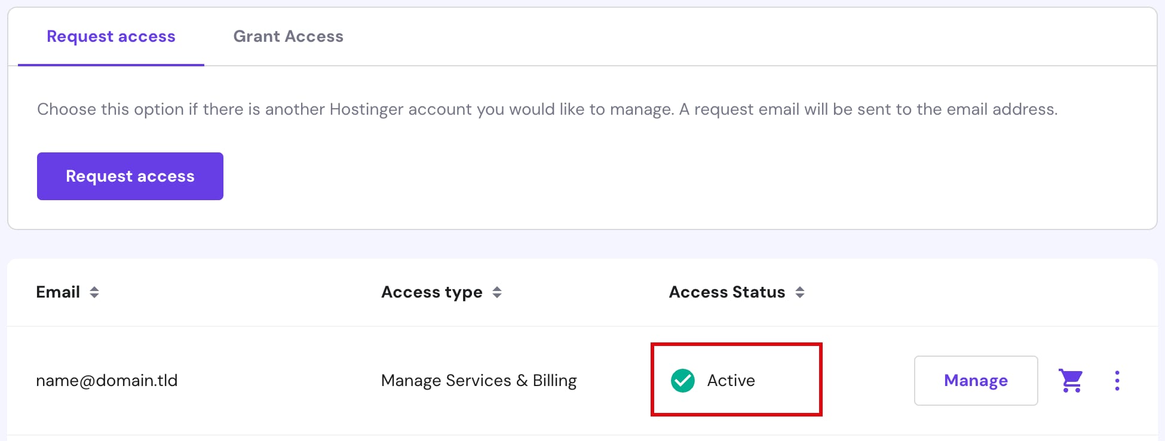Sort the table by Email arrows

click(94, 292)
